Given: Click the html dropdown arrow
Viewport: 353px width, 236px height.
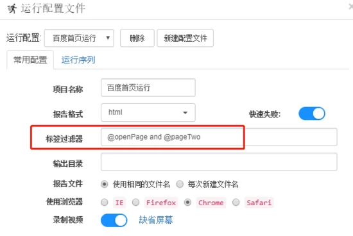Looking at the screenshot, I should [x=185, y=113].
